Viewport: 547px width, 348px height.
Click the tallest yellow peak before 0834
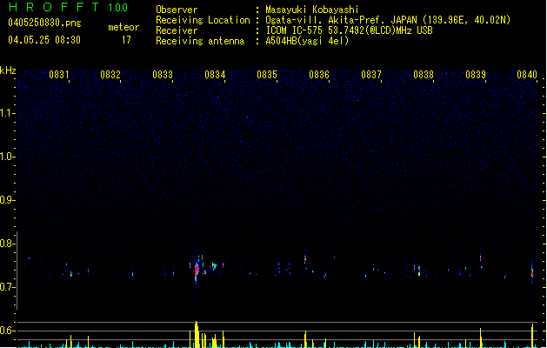(197, 334)
